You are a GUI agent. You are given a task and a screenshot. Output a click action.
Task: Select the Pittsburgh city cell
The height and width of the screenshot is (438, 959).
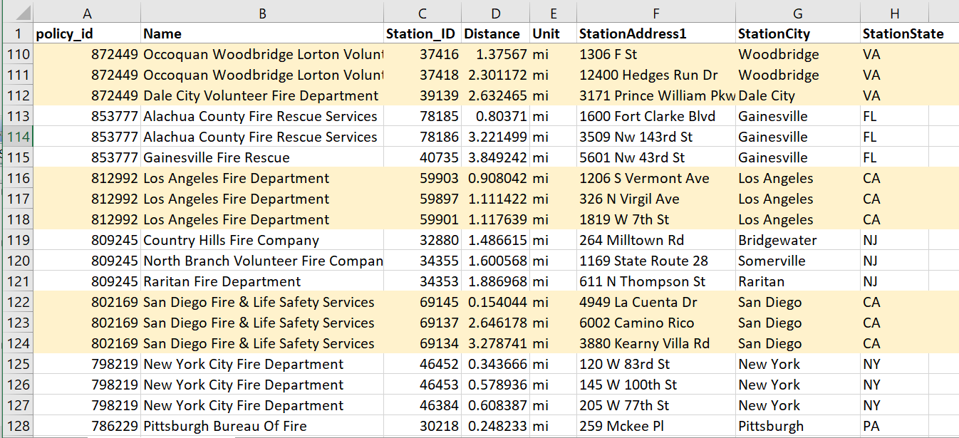[798, 426]
